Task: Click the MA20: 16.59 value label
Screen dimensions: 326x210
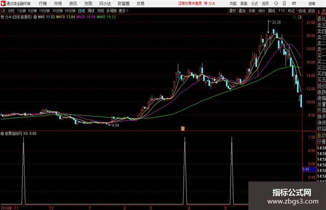Action: 86,17
